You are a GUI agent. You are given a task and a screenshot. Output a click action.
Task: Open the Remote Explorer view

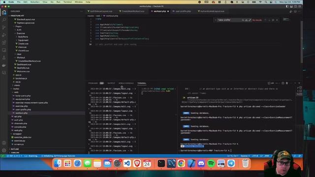coord(4,50)
